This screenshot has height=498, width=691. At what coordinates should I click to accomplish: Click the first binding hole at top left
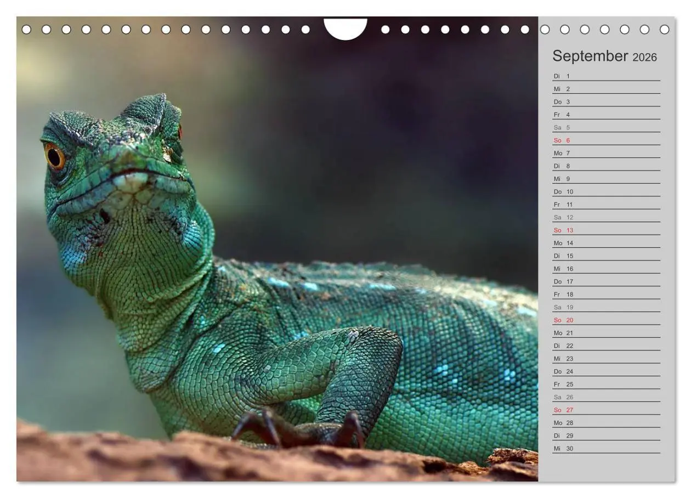26,29
